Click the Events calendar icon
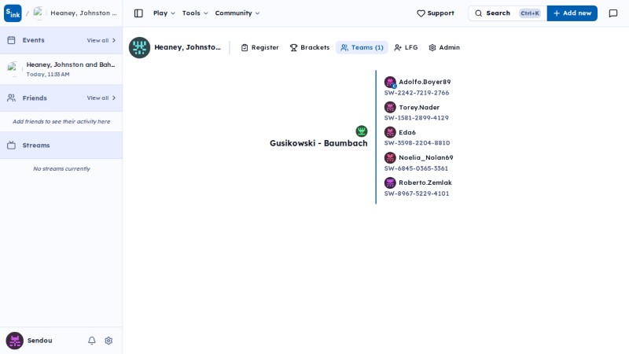 click(x=11, y=40)
